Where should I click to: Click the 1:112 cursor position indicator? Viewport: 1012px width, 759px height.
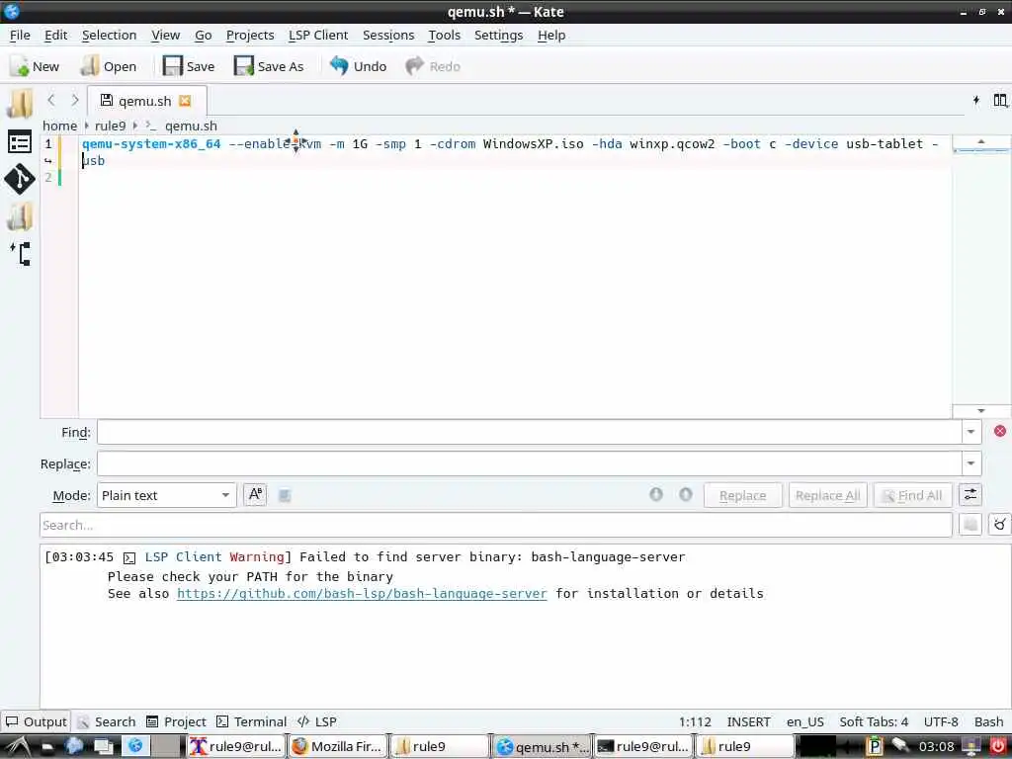pos(695,721)
